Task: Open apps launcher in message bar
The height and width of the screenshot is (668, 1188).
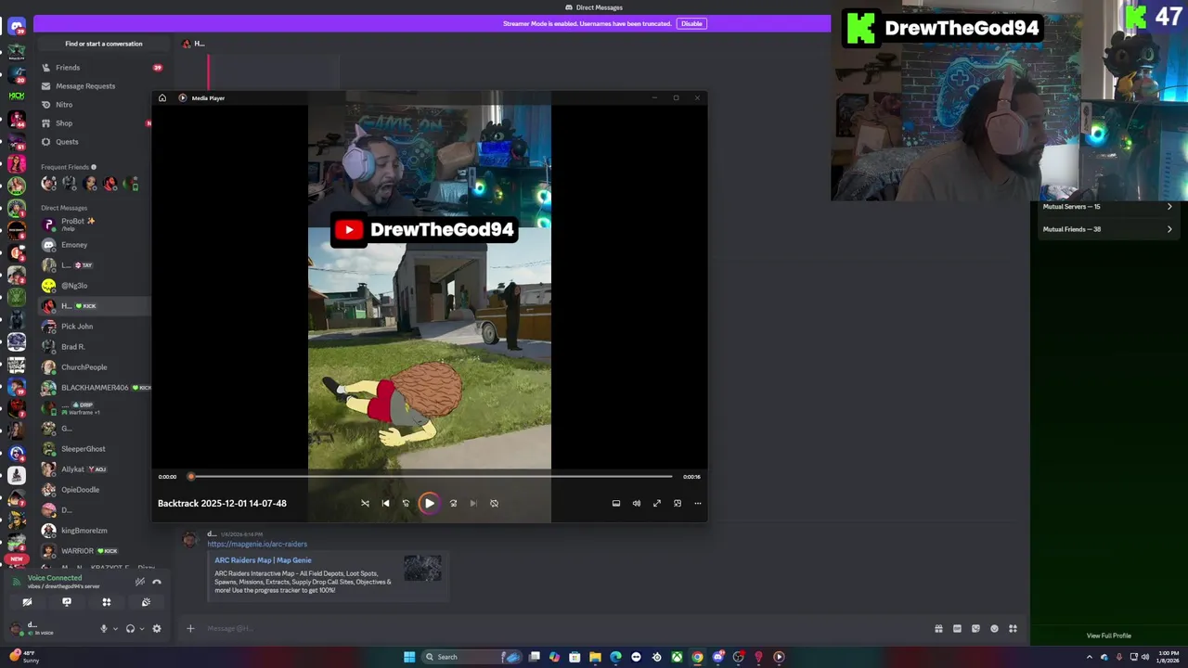Action: [x=1013, y=629]
